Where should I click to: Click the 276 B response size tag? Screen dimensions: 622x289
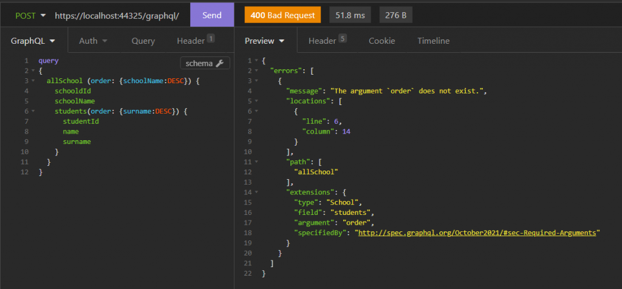(395, 15)
